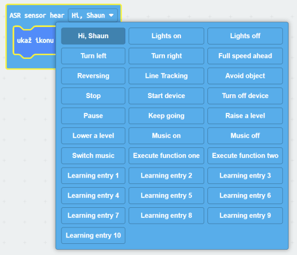Select the 'Avoid object' option
Screen dimensions: 297x255
coord(245,76)
